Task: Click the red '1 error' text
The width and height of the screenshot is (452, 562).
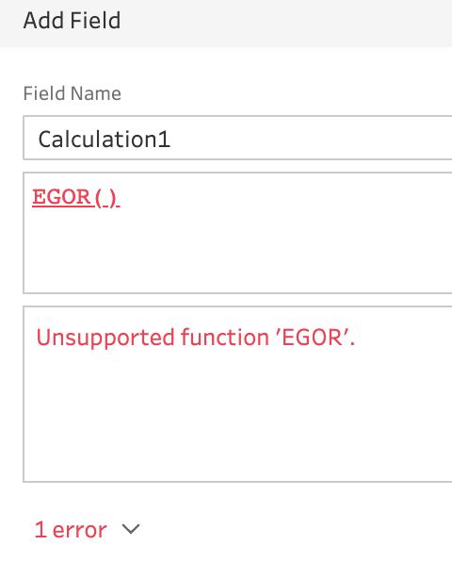Action: [x=71, y=529]
